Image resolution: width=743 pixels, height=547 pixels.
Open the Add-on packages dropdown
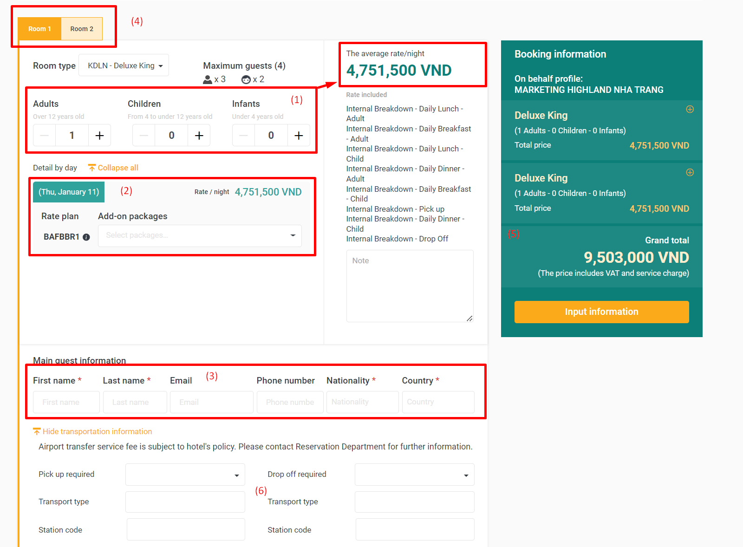coord(200,236)
